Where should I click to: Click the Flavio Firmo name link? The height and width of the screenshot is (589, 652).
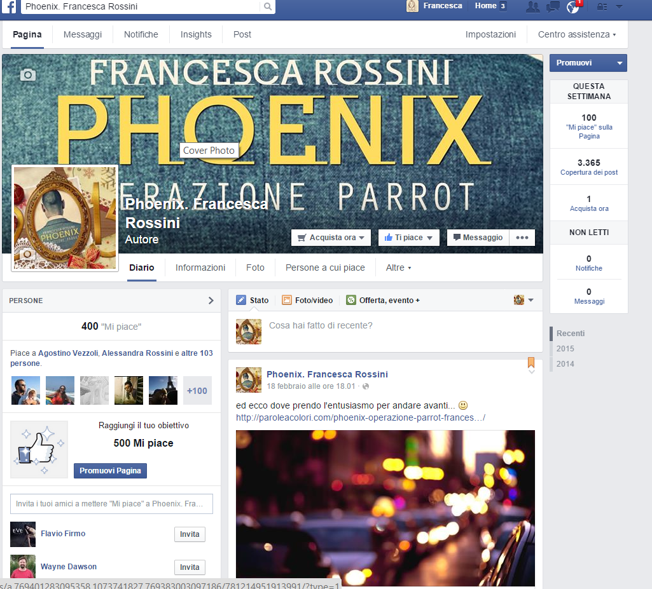[63, 534]
